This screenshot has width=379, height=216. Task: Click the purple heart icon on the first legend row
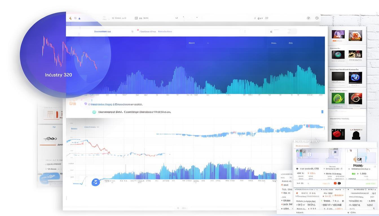(x=86, y=104)
